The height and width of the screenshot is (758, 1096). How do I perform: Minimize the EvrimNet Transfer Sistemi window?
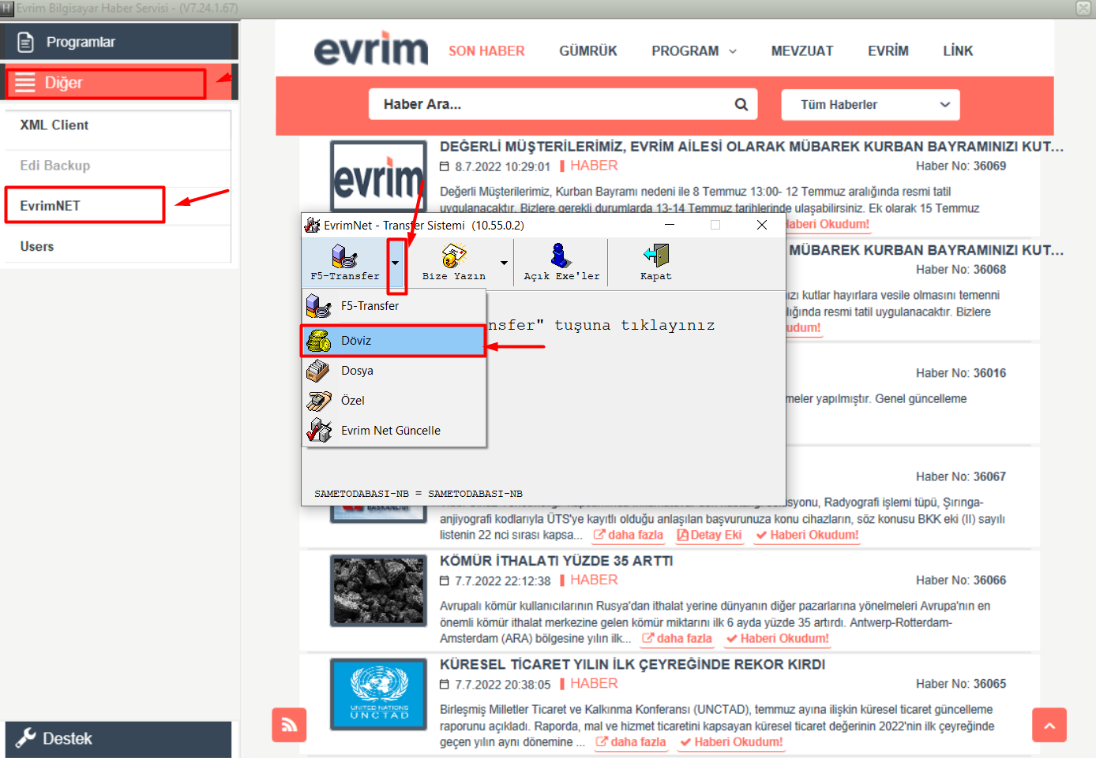tap(670, 225)
